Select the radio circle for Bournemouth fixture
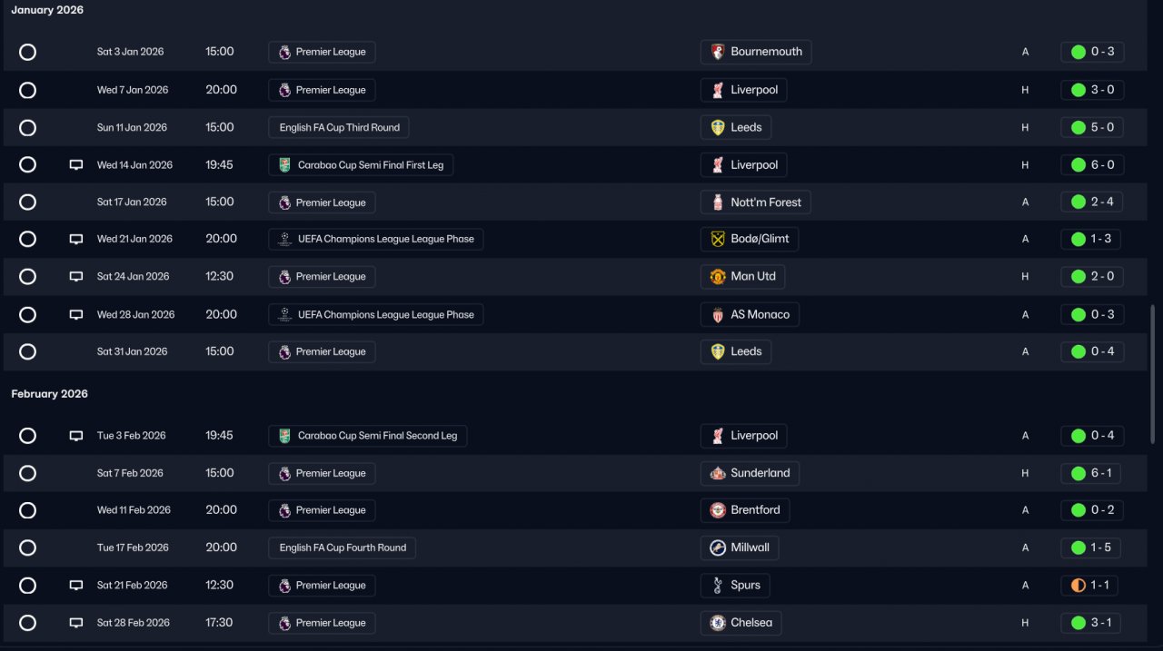1163x651 pixels. [28, 53]
